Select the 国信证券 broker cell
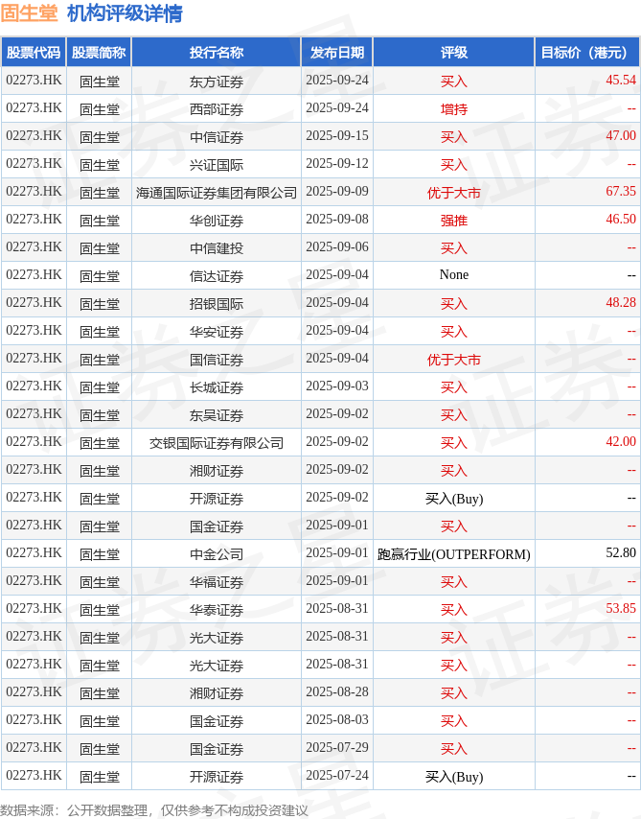The height and width of the screenshot is (819, 641). pyautogui.click(x=217, y=359)
